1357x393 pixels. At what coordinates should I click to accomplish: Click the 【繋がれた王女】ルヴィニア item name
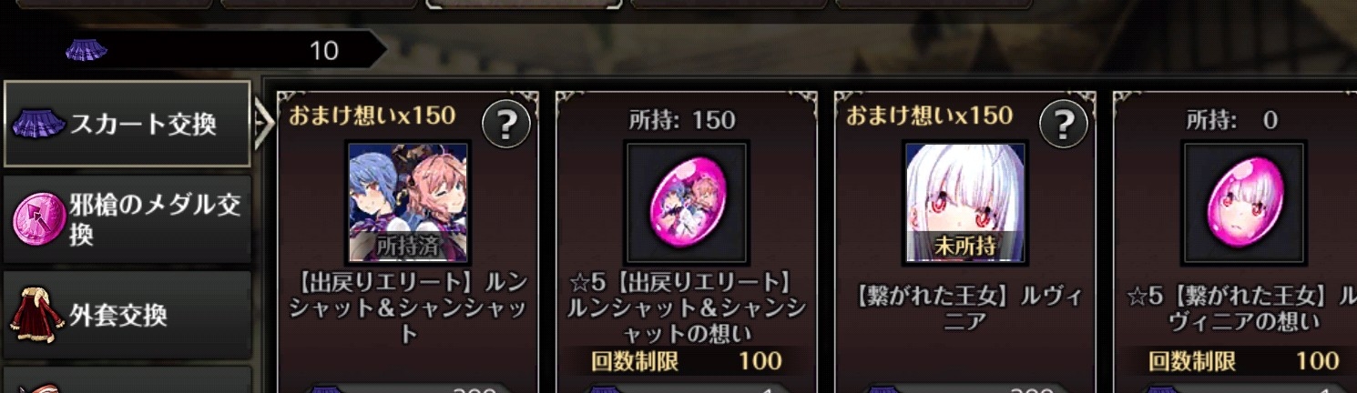[965, 308]
